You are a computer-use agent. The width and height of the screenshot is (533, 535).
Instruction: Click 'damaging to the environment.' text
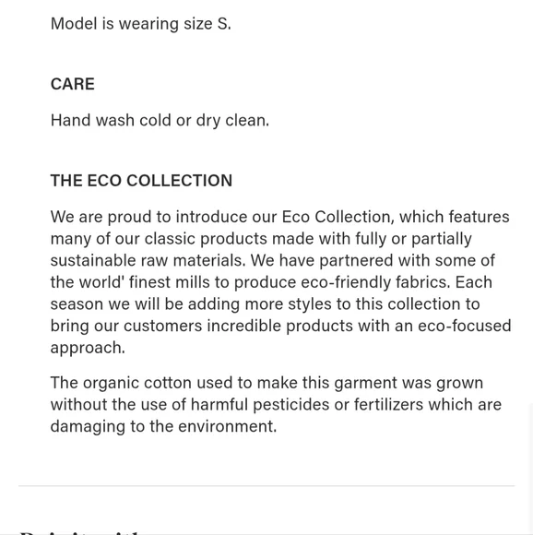(x=163, y=426)
